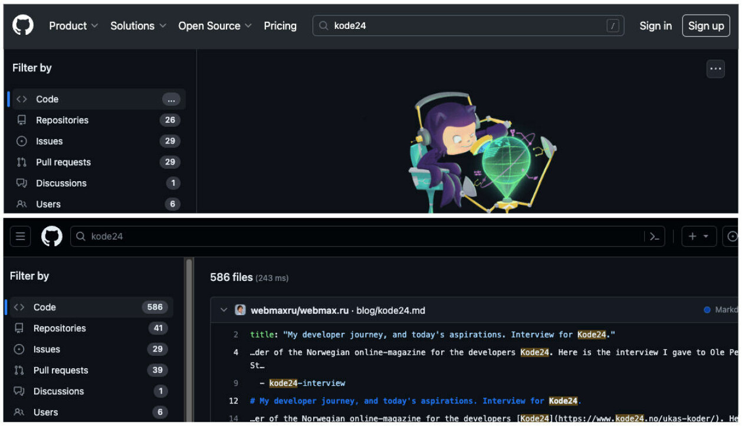Click the Sign in link

[655, 26]
